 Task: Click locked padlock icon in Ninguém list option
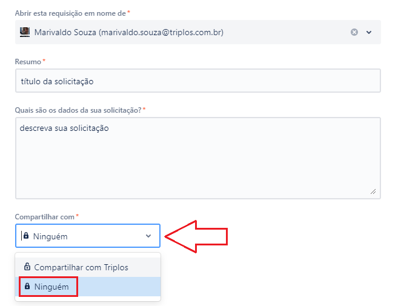[x=27, y=286]
